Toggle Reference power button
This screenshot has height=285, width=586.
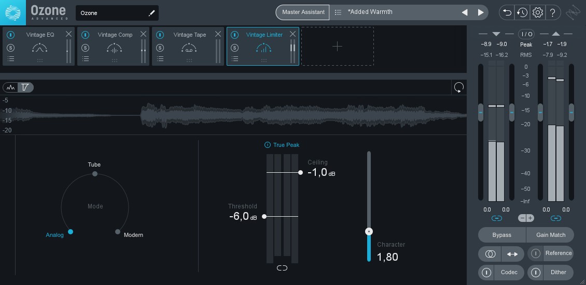[x=536, y=253]
